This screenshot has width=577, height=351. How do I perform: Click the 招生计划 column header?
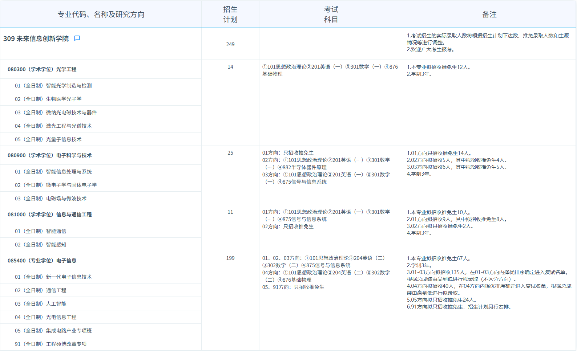230,15
